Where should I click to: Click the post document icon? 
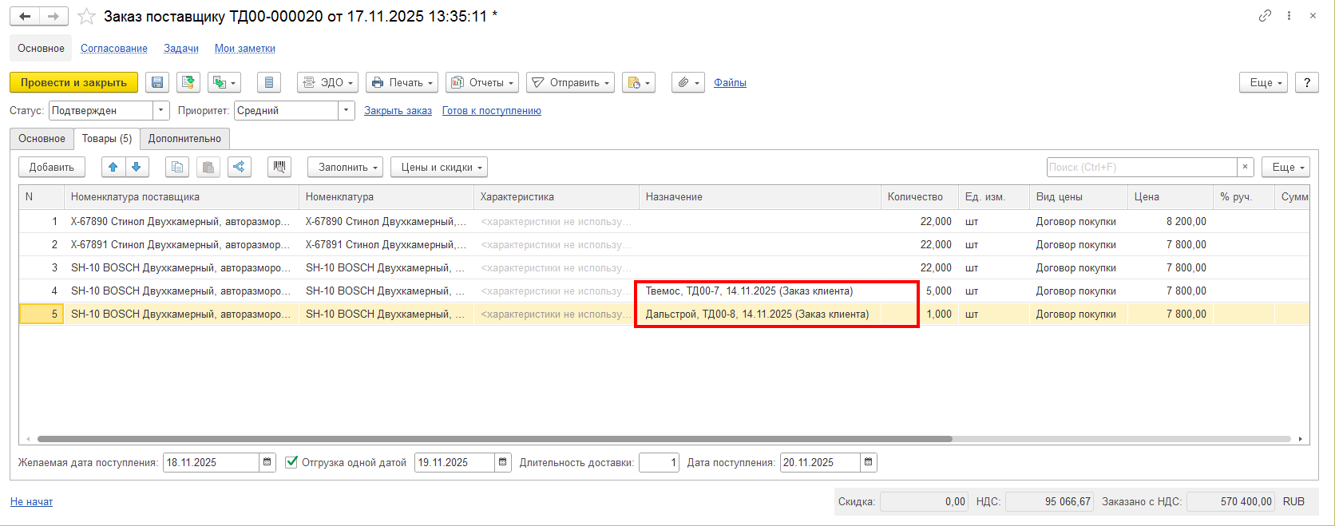pos(188,82)
